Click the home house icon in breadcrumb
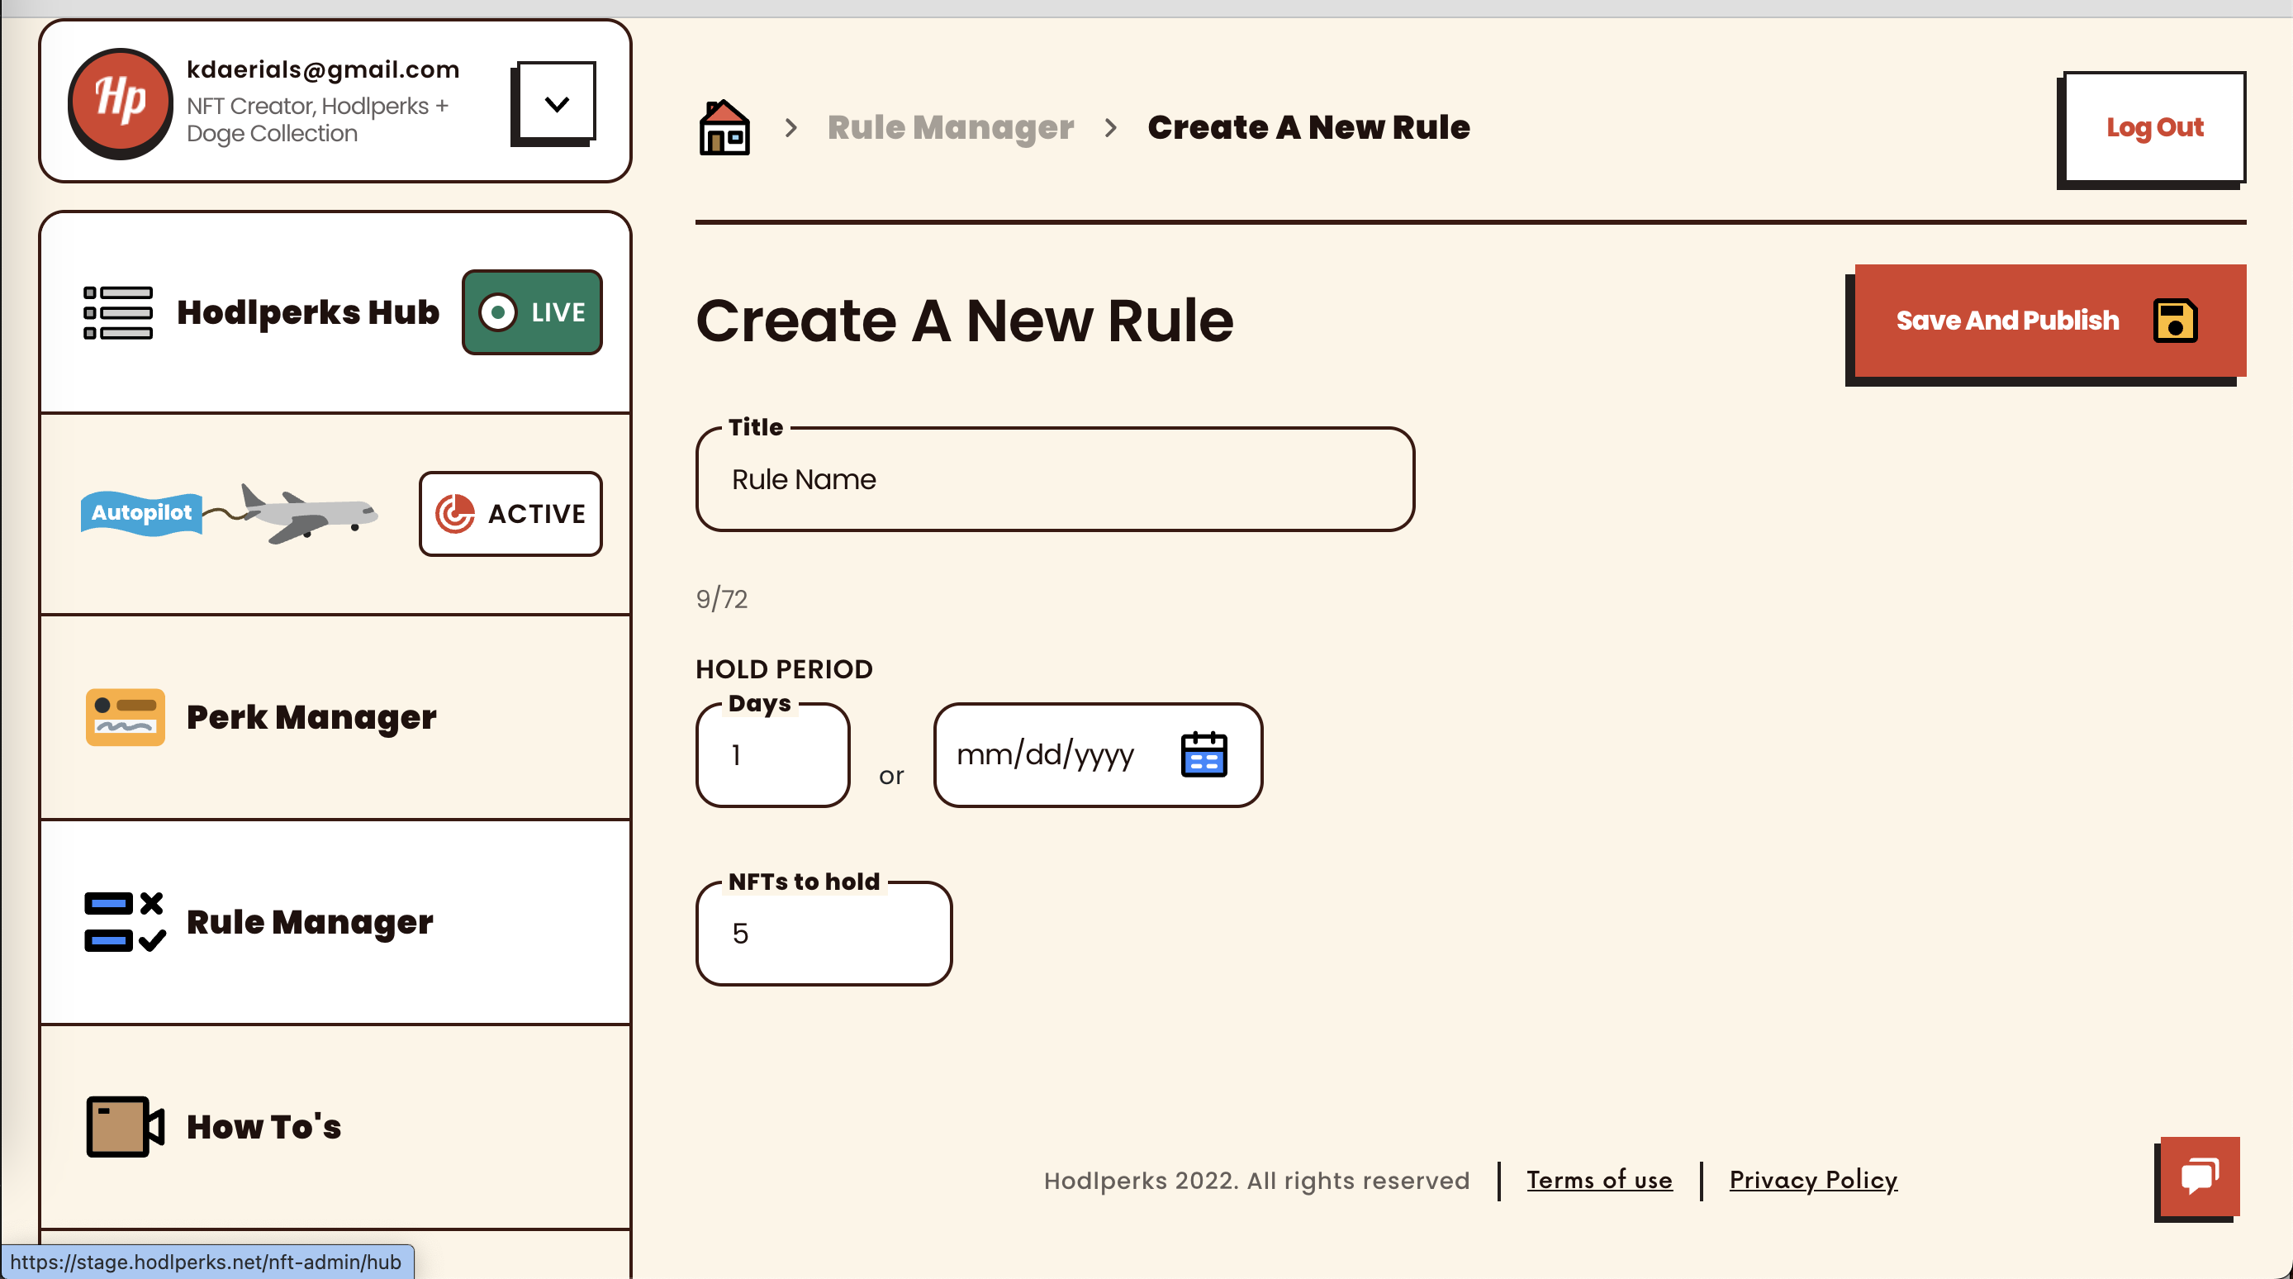 coord(724,127)
